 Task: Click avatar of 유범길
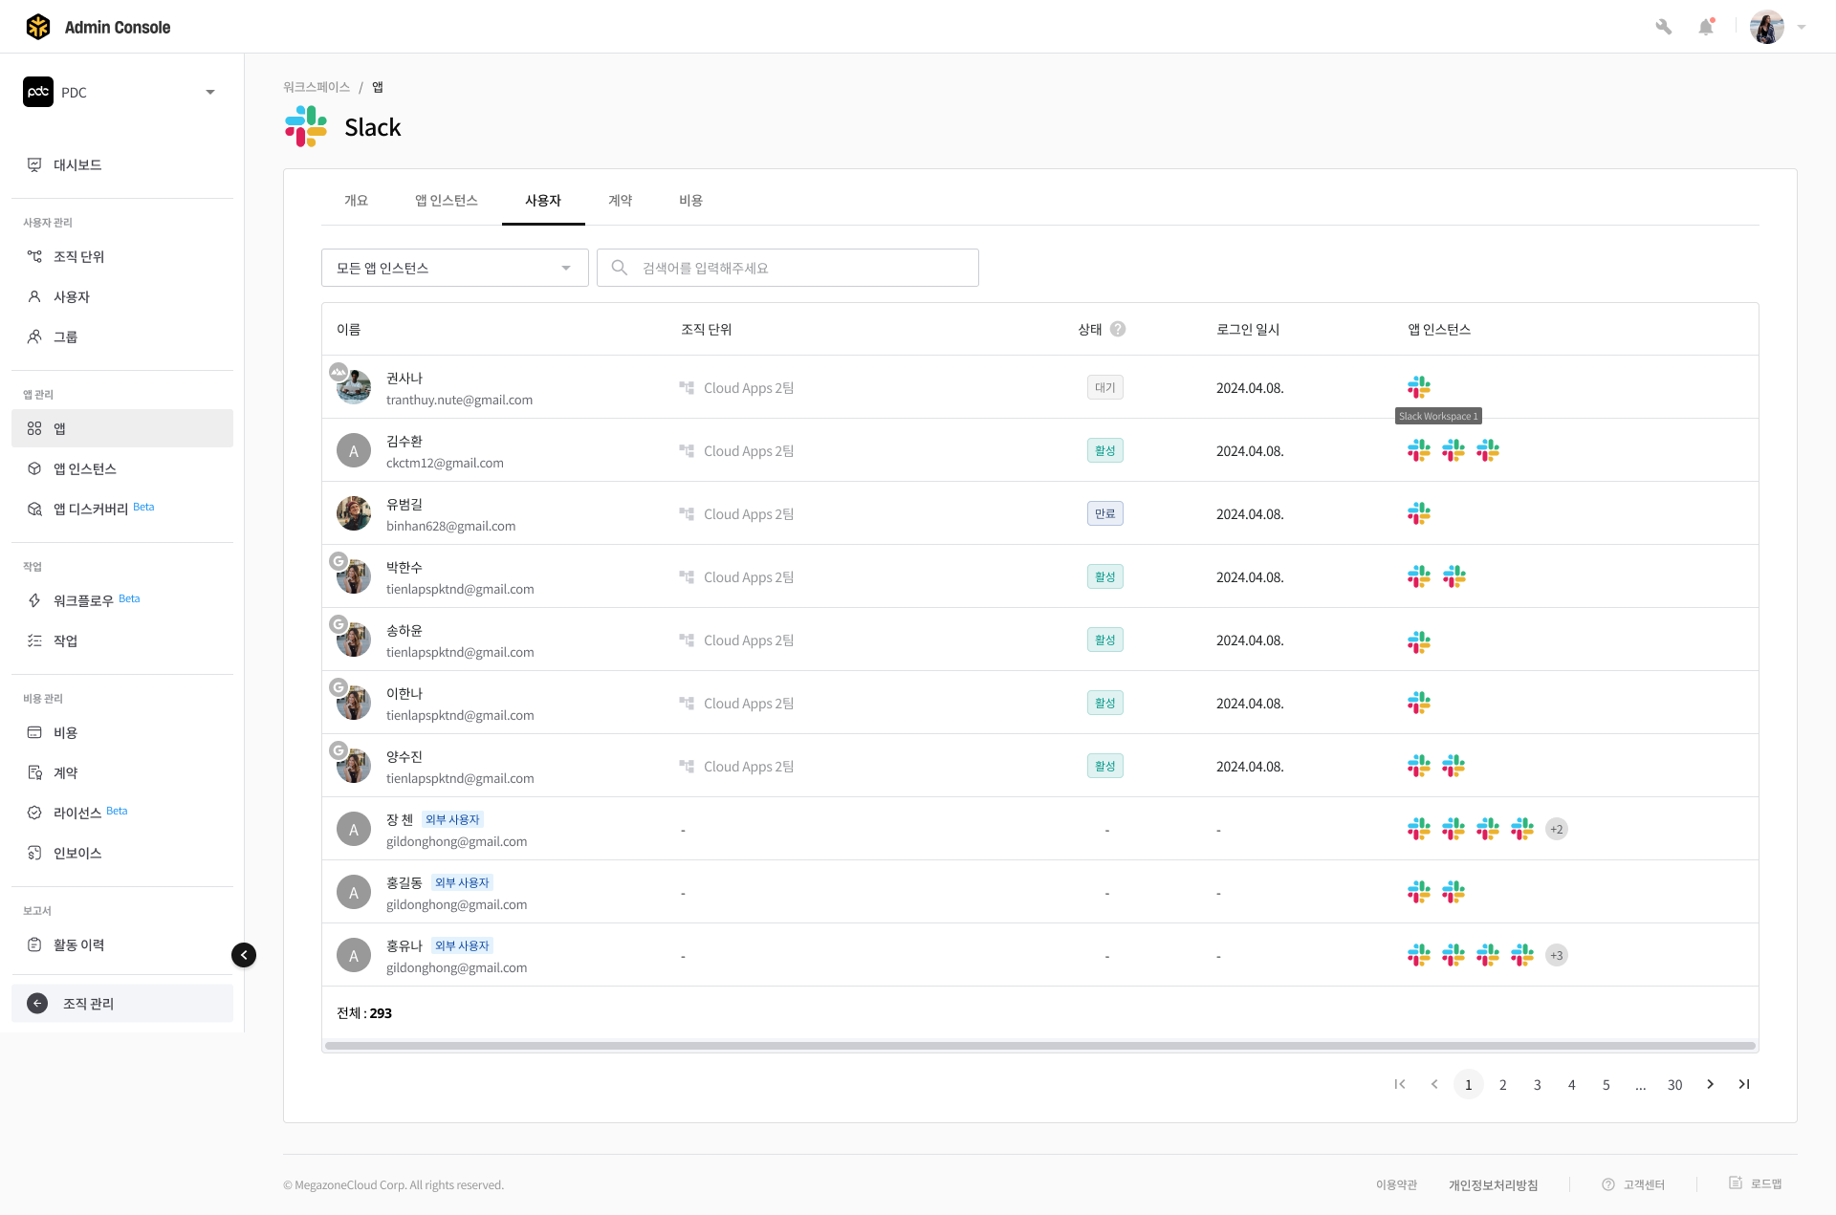354,513
